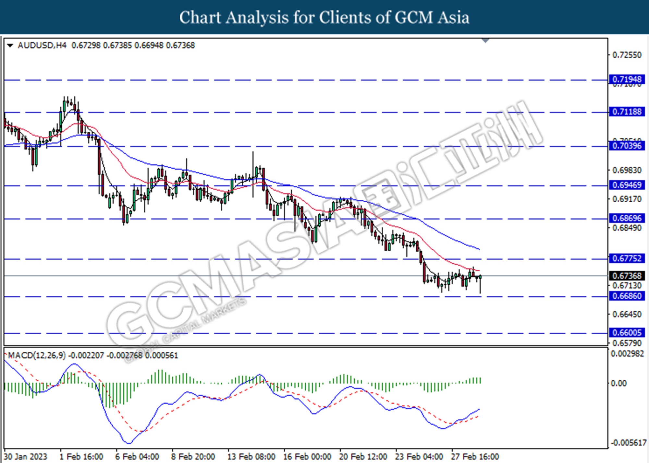Click the 0.69170 axis value
Image resolution: width=649 pixels, height=463 pixels.
pyautogui.click(x=627, y=199)
